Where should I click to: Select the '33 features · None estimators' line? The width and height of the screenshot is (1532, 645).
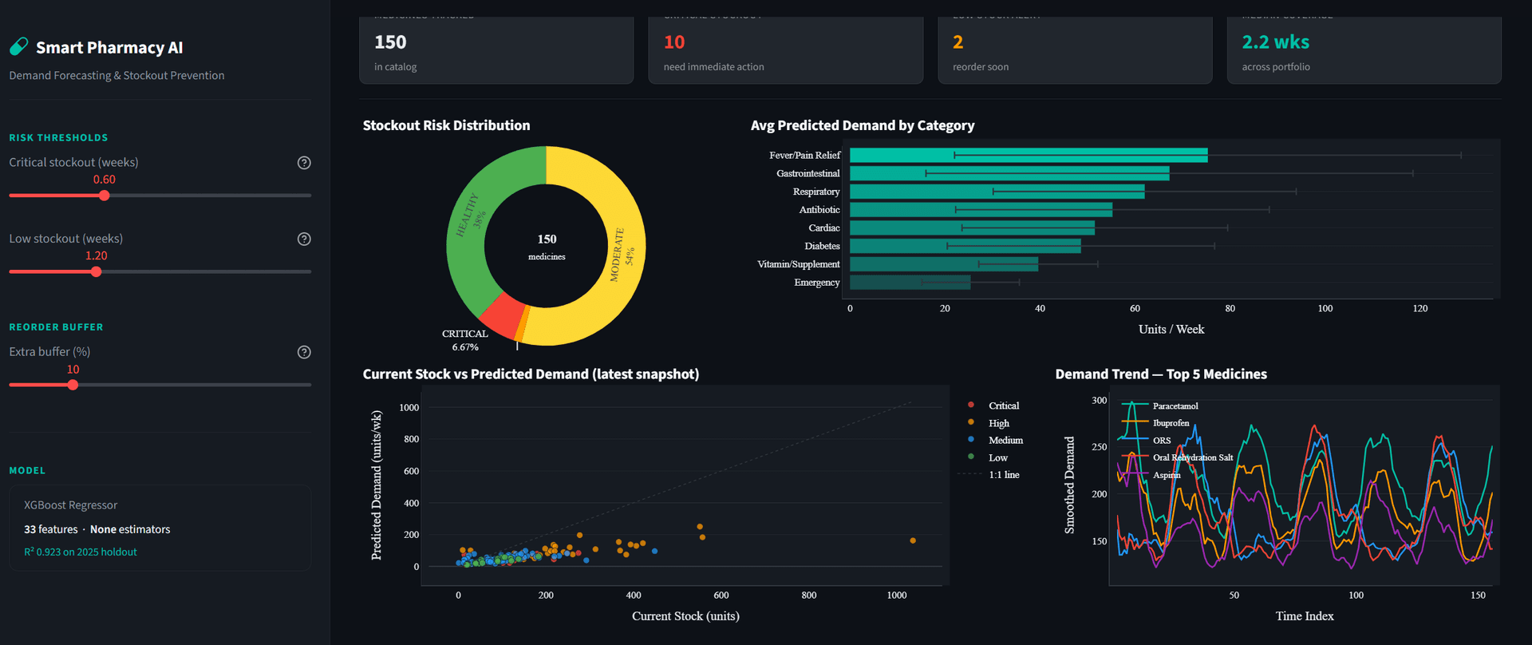[97, 529]
